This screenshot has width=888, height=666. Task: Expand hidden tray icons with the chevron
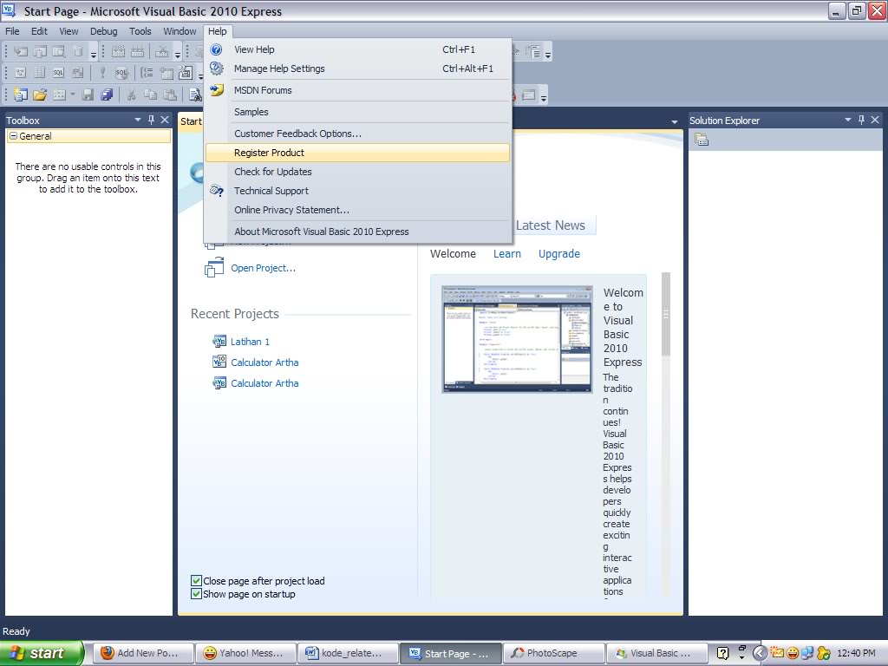coord(760,653)
